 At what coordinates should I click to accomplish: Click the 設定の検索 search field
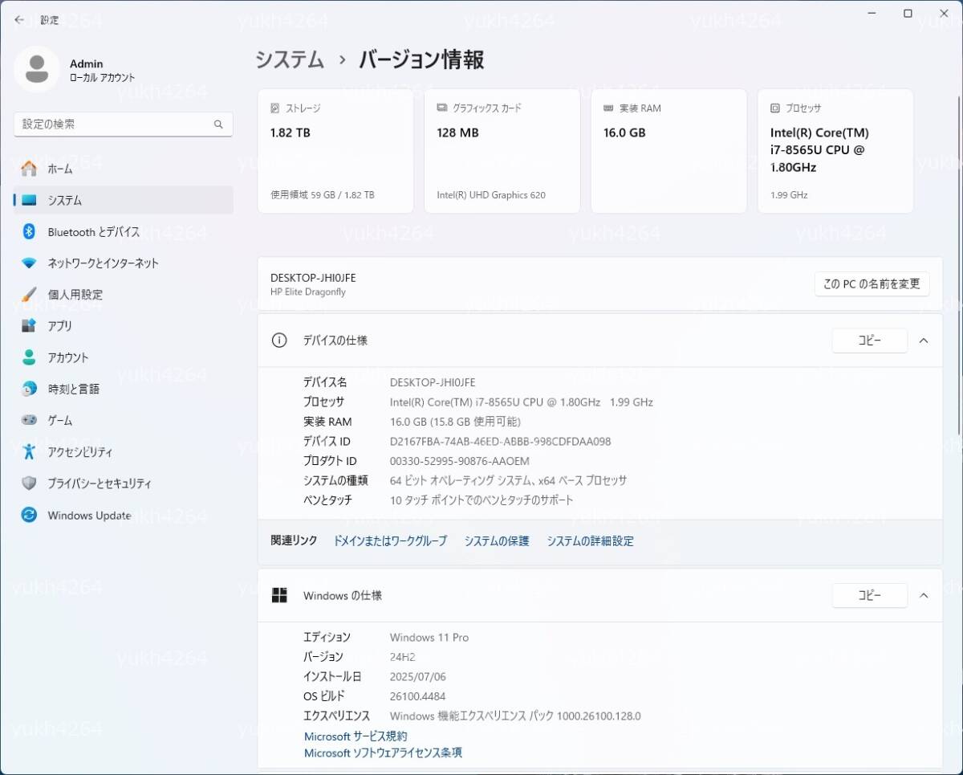pos(124,124)
